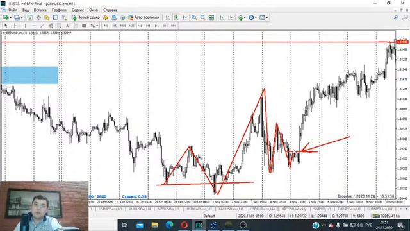
Task: Expand the New Chart dropdown arrow
Action: pyautogui.click(x=10, y=17)
